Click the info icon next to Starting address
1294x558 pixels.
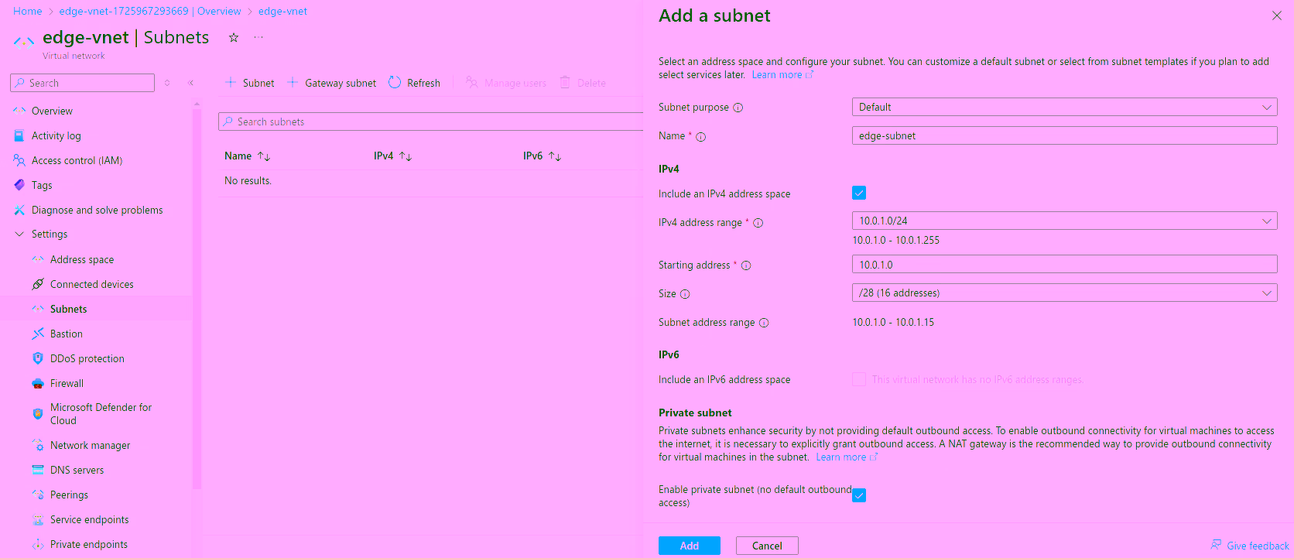point(746,265)
